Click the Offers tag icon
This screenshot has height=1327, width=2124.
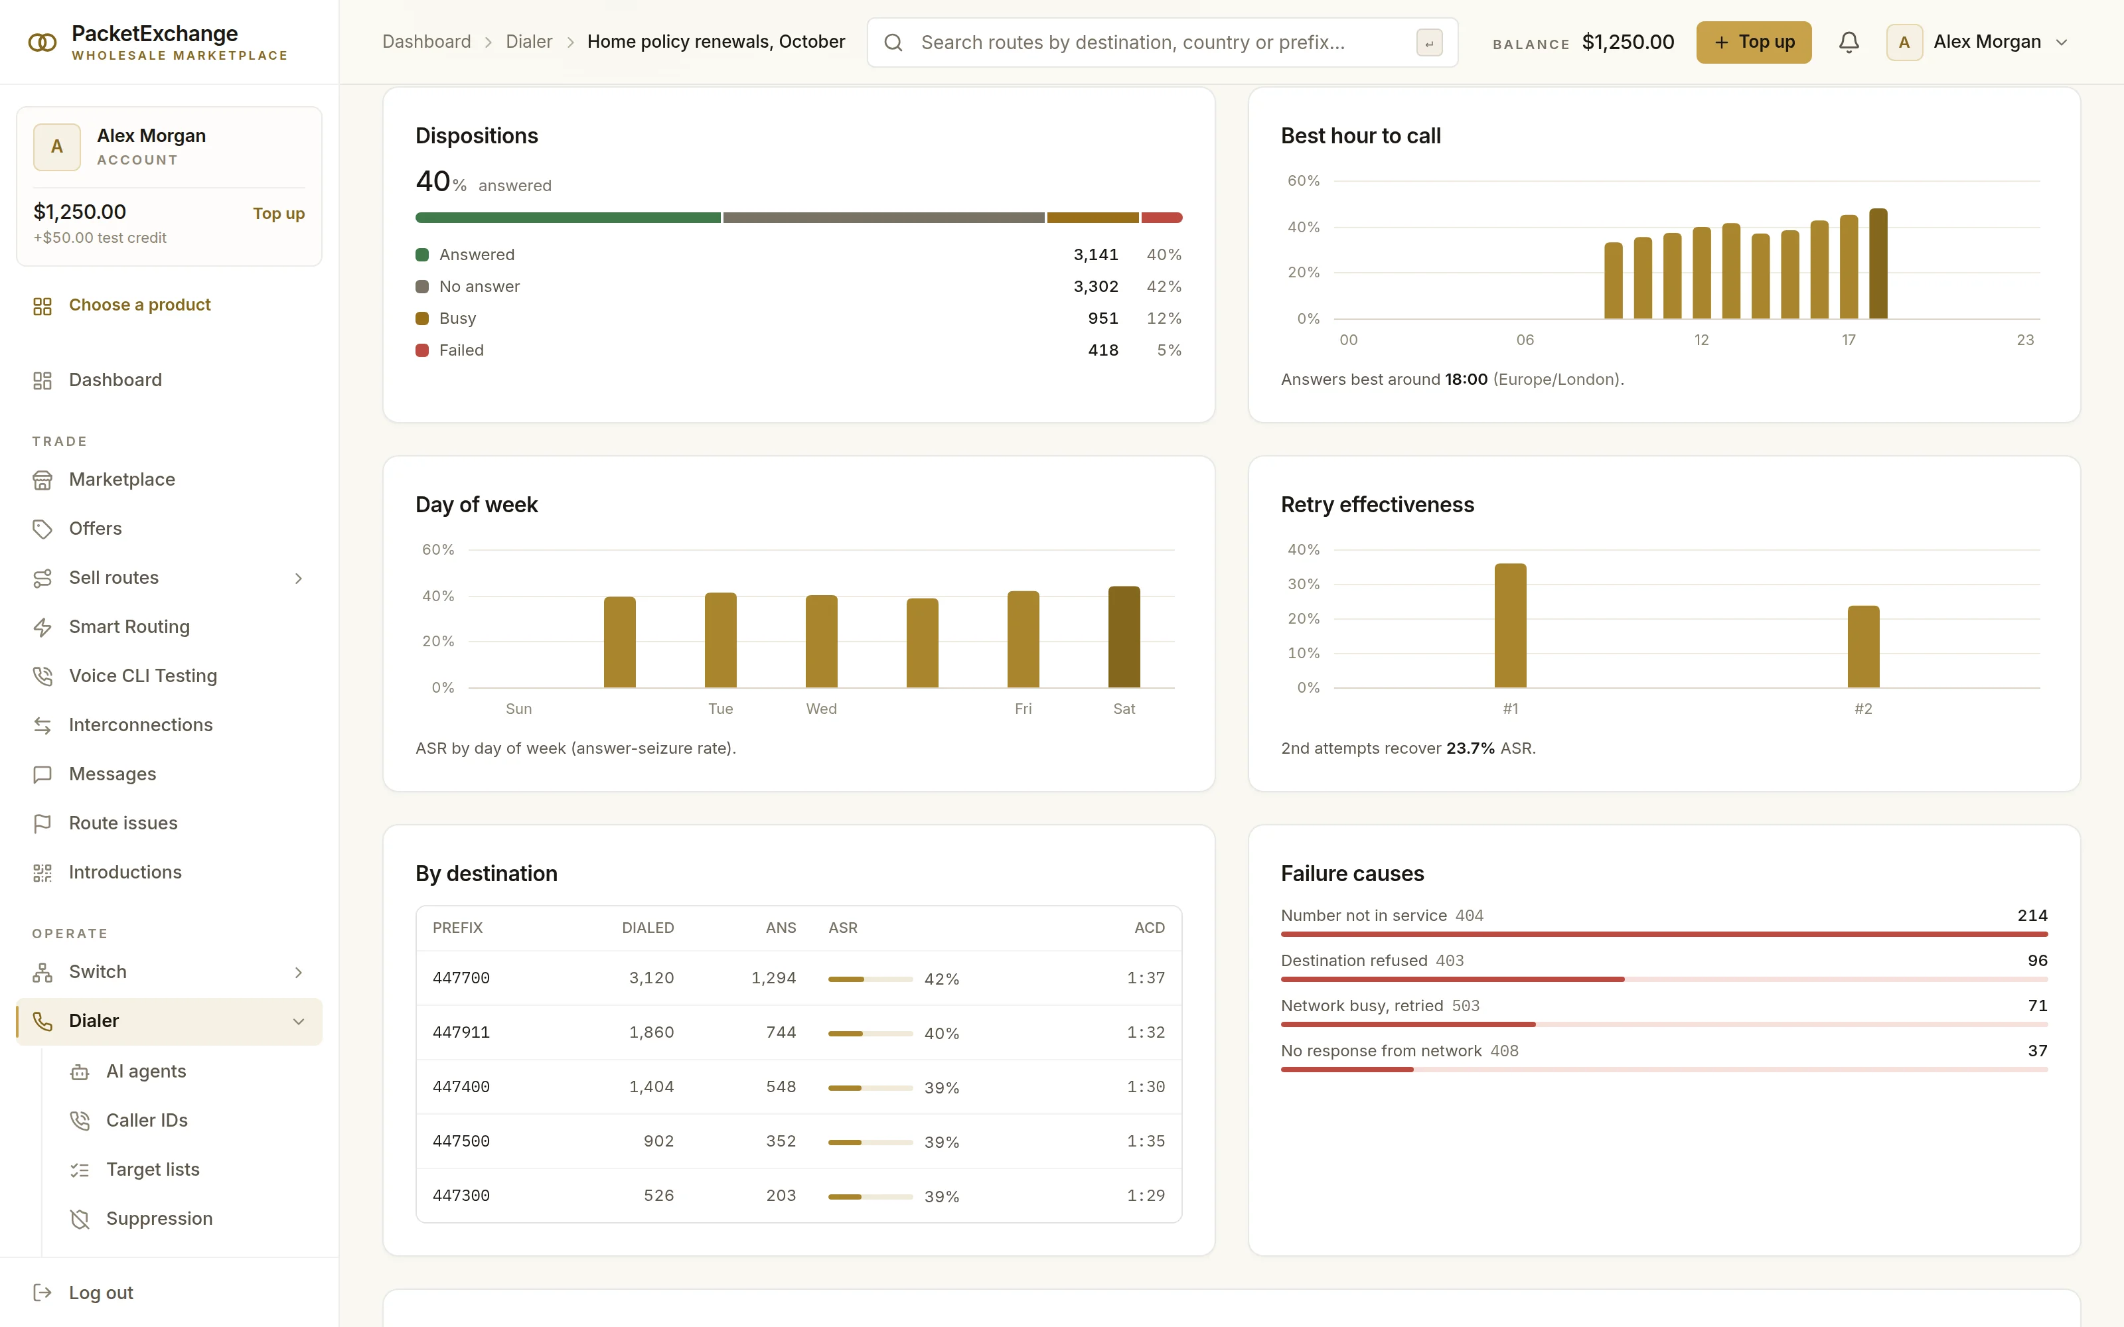pyautogui.click(x=42, y=529)
